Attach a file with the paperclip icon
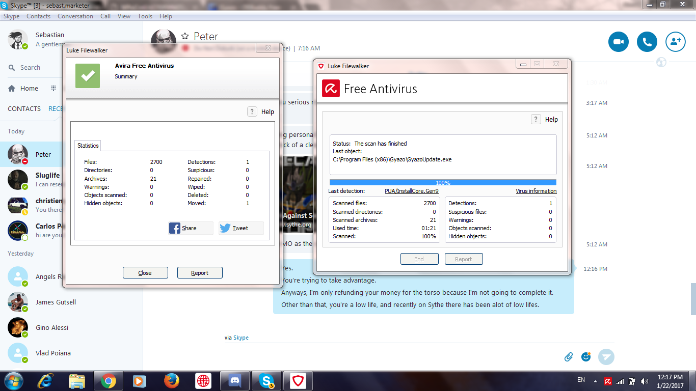The height and width of the screenshot is (391, 696). [569, 357]
